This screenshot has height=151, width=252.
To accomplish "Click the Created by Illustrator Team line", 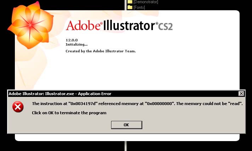I will (101, 51).
